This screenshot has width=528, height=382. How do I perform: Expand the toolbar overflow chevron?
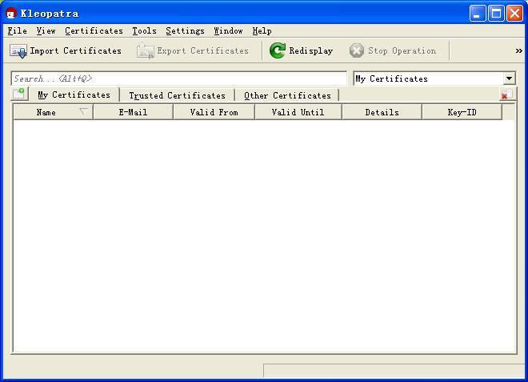(518, 50)
